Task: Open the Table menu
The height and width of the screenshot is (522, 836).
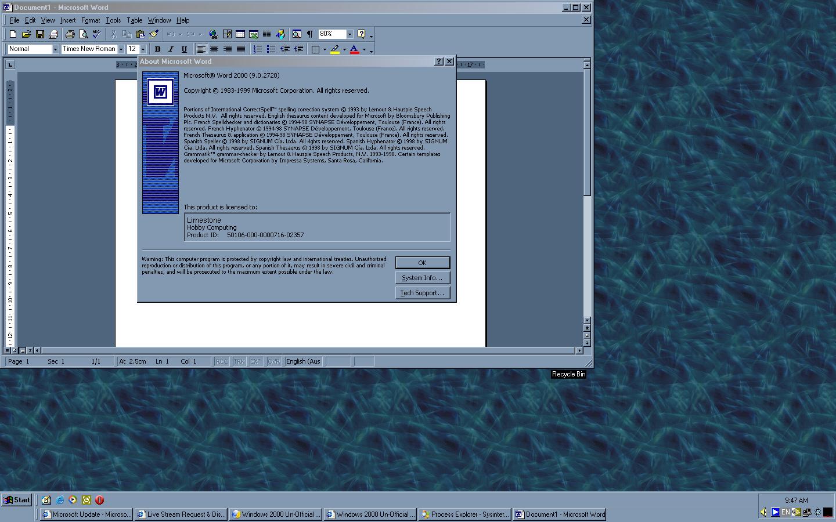Action: 135,20
